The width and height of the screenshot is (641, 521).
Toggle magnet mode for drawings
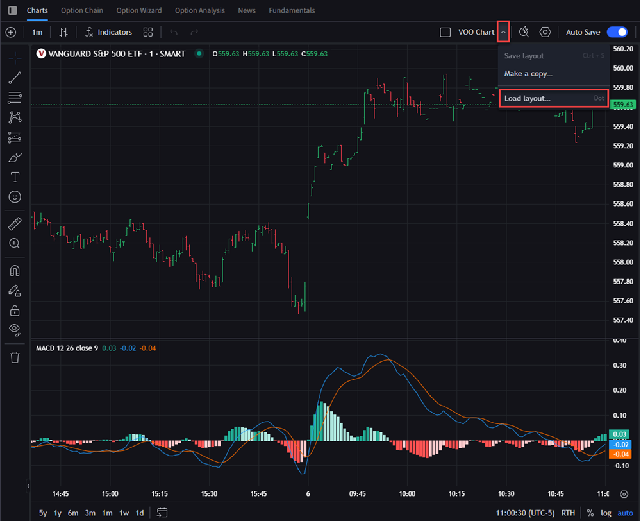click(x=15, y=271)
